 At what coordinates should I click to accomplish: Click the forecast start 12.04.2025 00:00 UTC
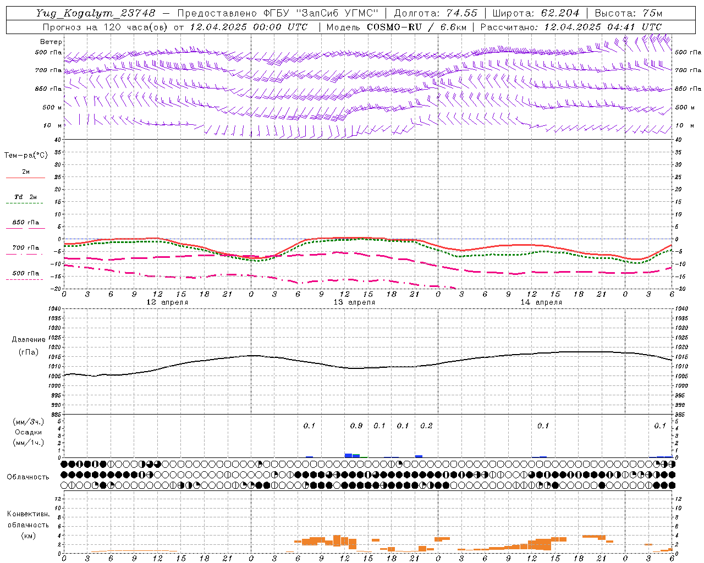249,27
